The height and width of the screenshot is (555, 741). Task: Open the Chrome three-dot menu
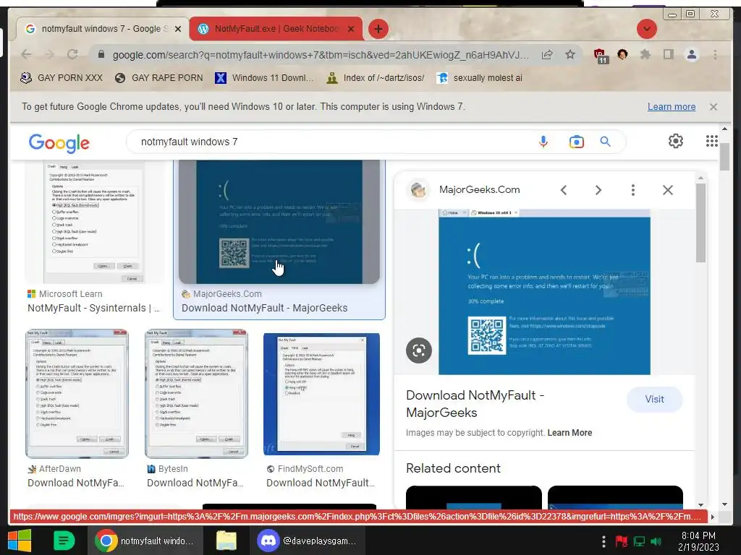pyautogui.click(x=715, y=55)
